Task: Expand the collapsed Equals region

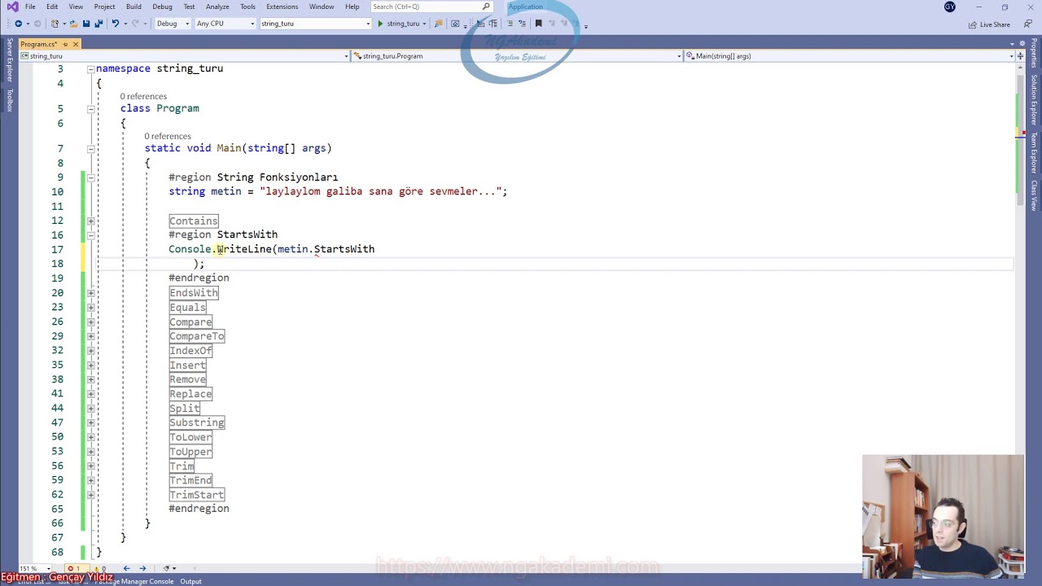Action: pyautogui.click(x=90, y=307)
